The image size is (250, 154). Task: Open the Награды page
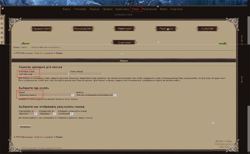pos(94,9)
